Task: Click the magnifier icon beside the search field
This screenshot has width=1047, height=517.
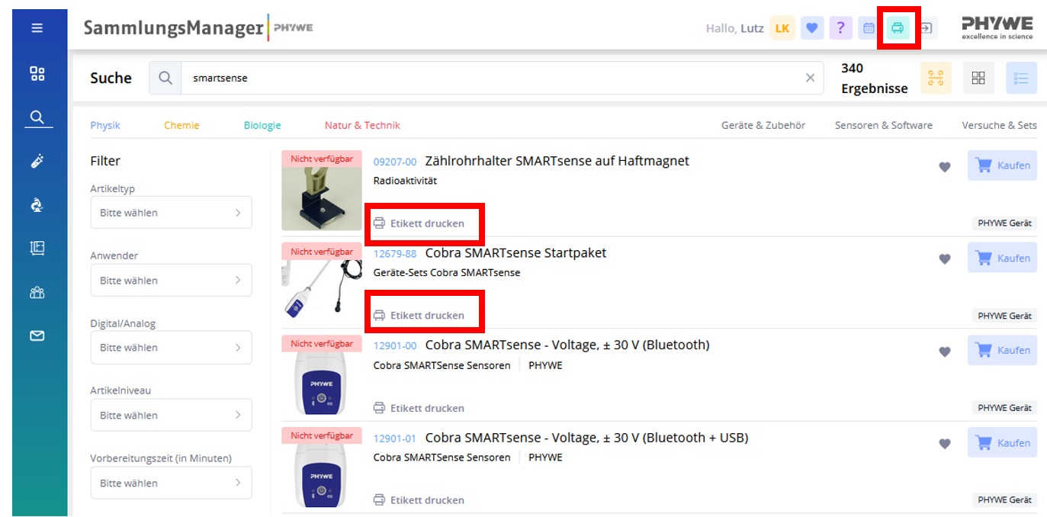Action: click(x=165, y=78)
